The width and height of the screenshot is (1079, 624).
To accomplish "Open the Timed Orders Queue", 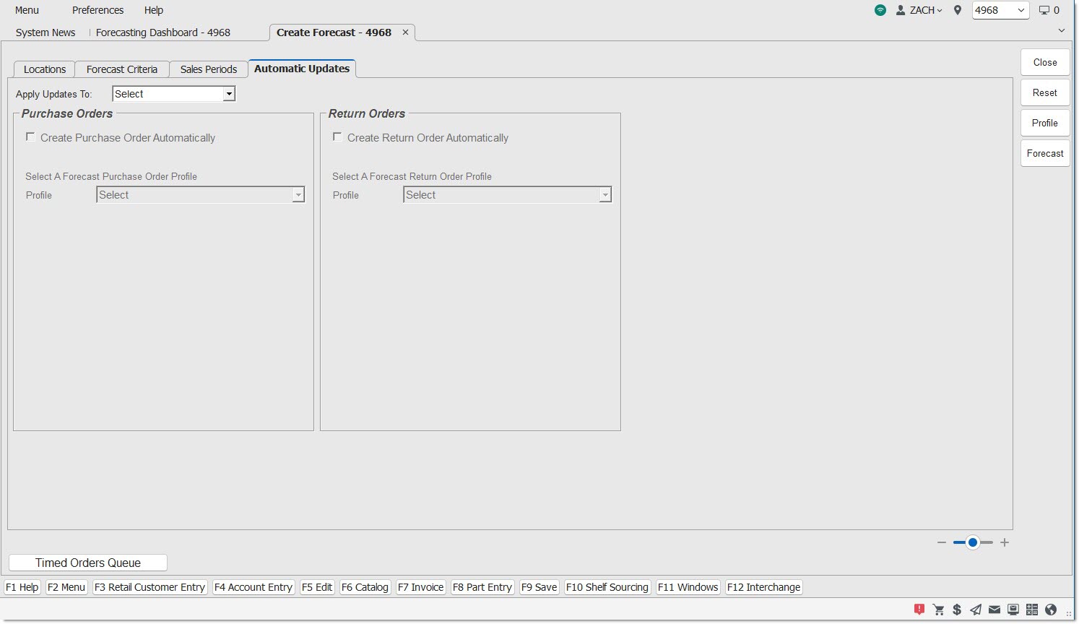I will coord(88,563).
